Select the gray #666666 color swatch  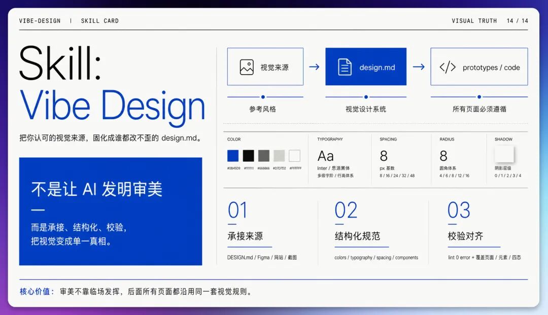[x=264, y=156]
